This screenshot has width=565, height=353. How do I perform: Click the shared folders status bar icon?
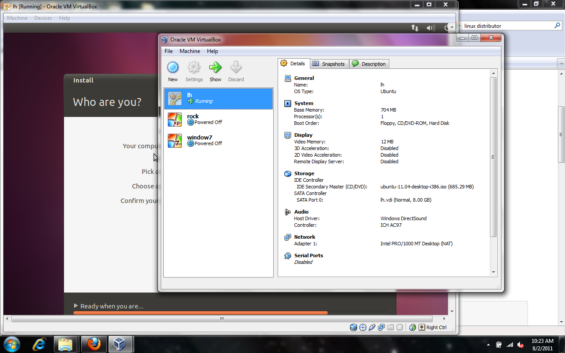click(391, 327)
